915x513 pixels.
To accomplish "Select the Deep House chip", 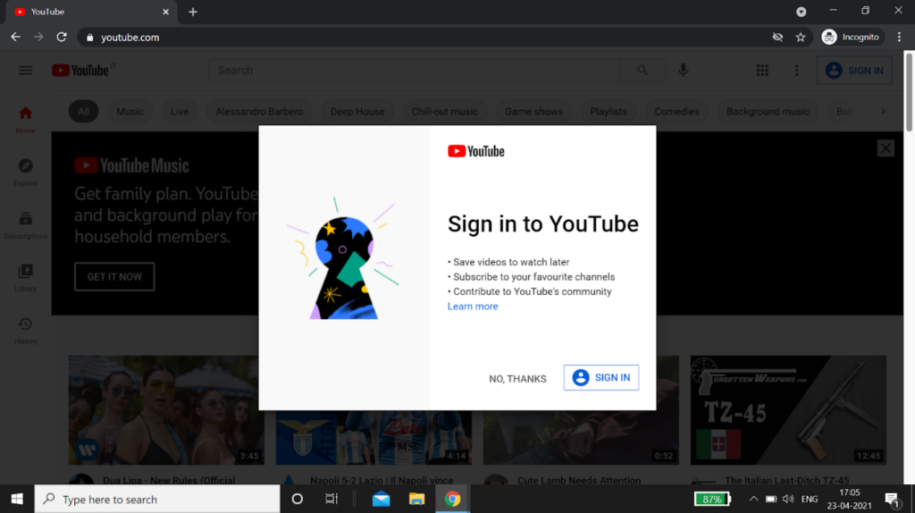I will pyautogui.click(x=357, y=112).
